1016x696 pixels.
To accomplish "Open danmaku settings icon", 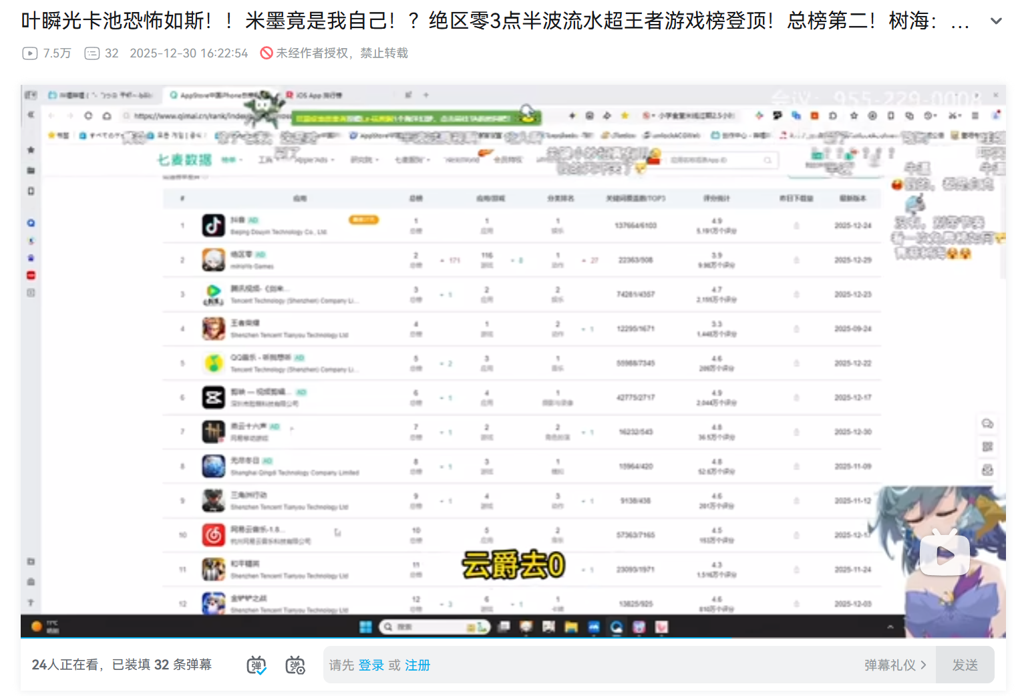I will [x=295, y=665].
